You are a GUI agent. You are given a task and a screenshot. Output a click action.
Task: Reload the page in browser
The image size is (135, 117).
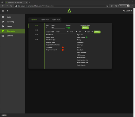(11, 6)
